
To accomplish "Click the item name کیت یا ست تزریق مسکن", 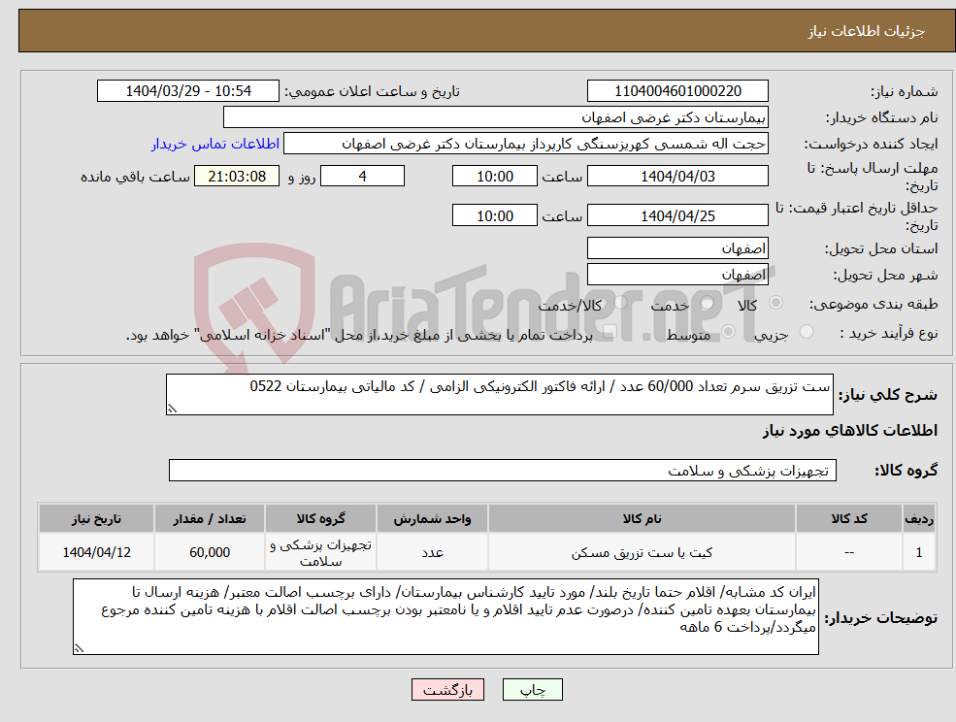I will click(642, 552).
